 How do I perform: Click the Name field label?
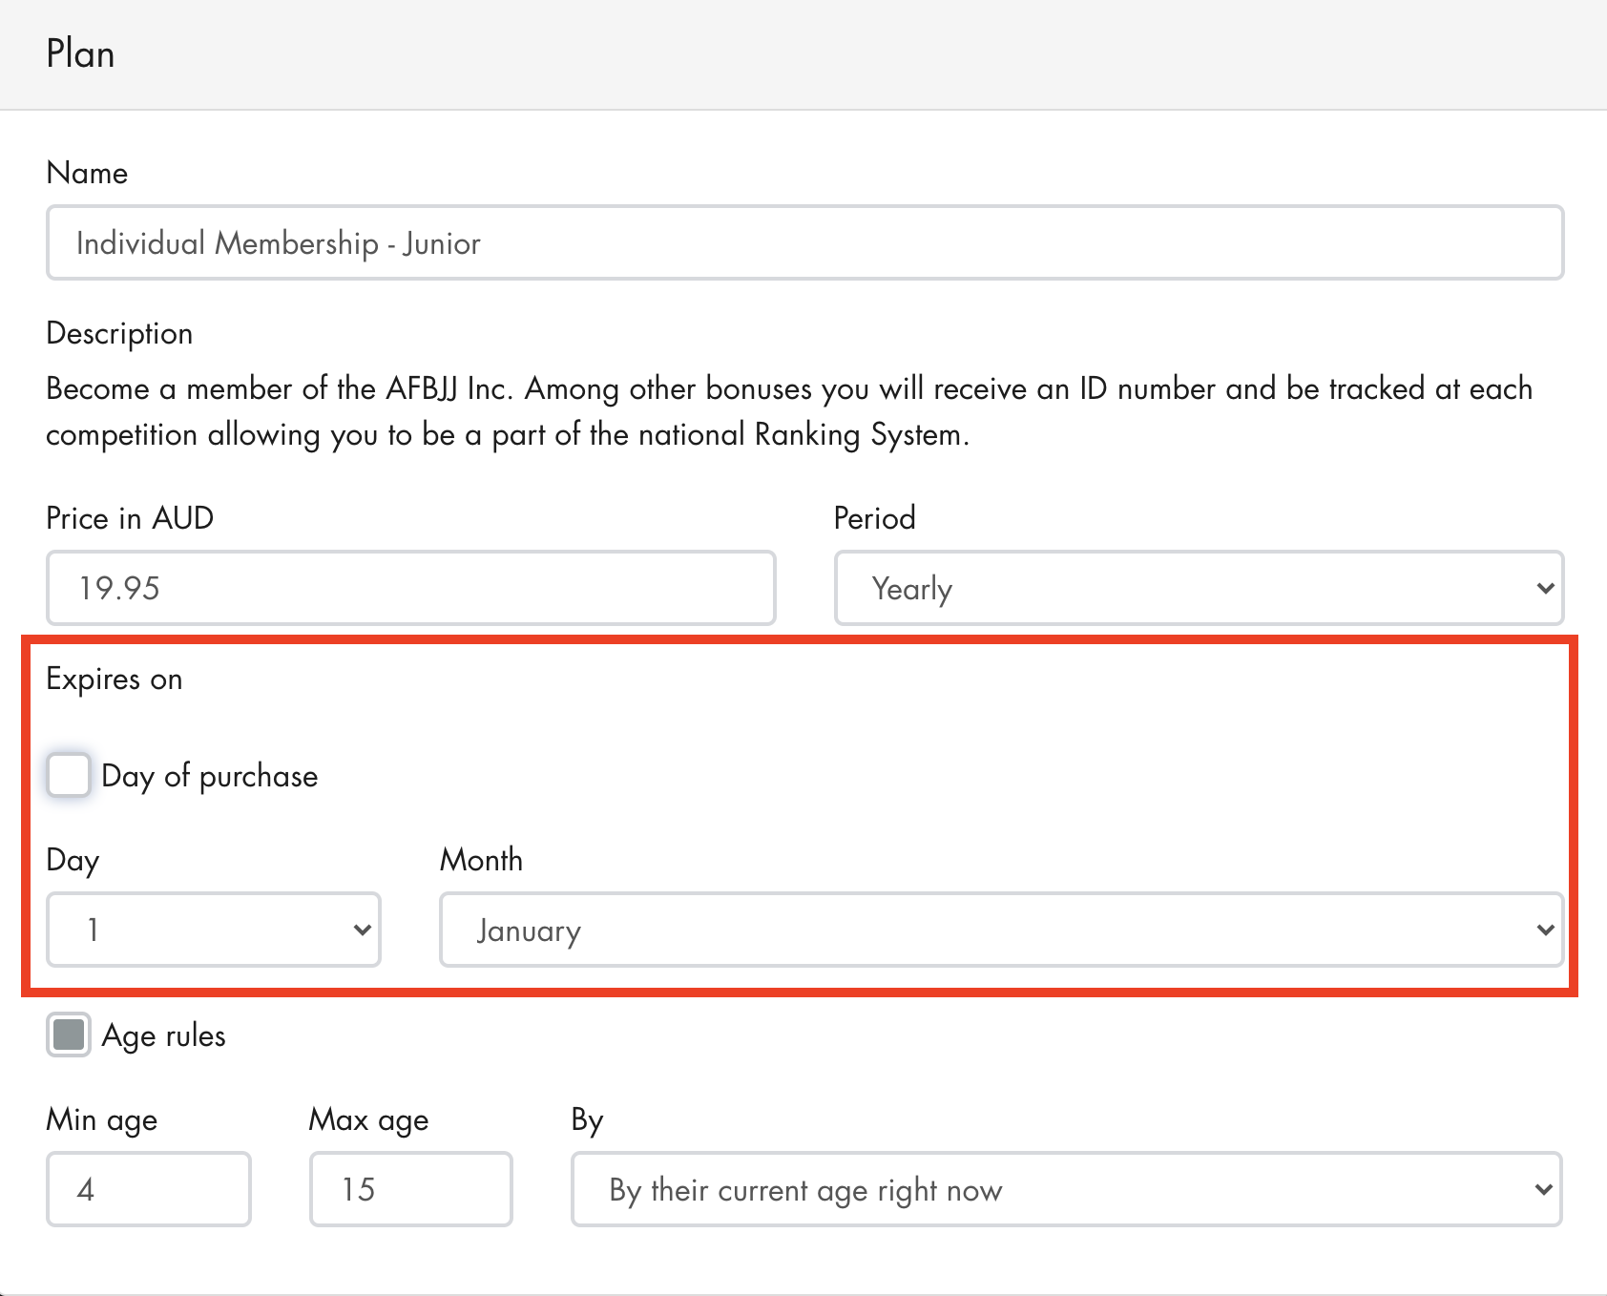[87, 173]
